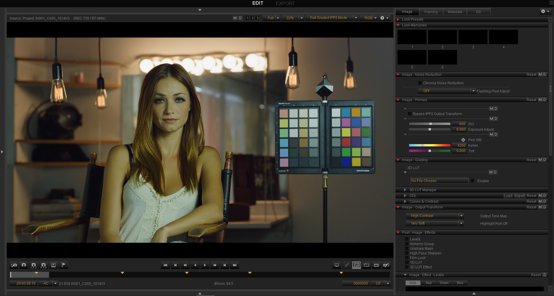Toggle the GPU icon in viewer toolbar
The image size is (554, 296).
pos(357,265)
